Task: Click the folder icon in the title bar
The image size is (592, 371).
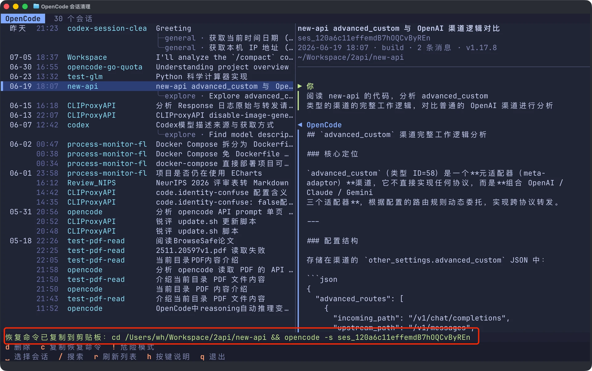Action: pyautogui.click(x=36, y=6)
